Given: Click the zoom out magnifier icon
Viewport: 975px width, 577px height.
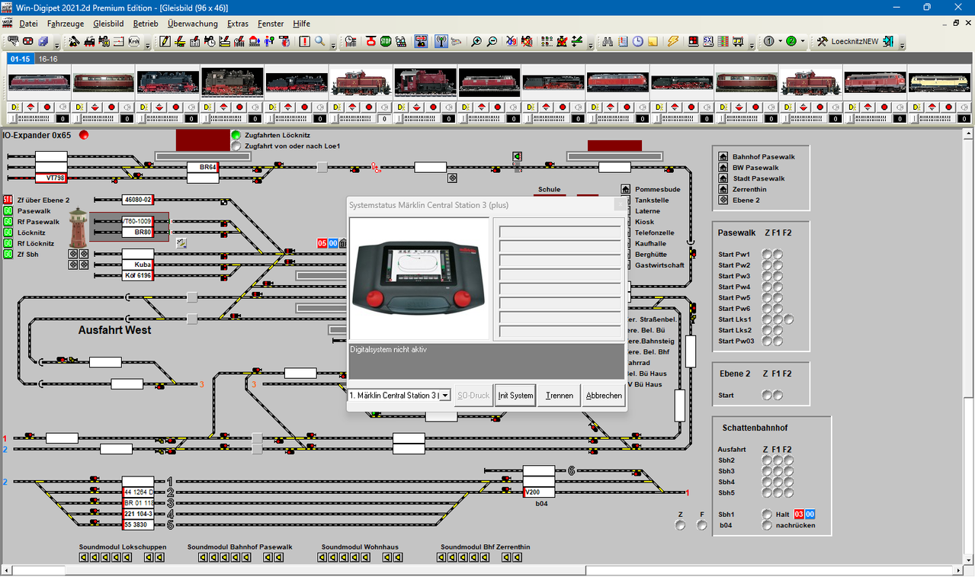Looking at the screenshot, I should tap(492, 41).
